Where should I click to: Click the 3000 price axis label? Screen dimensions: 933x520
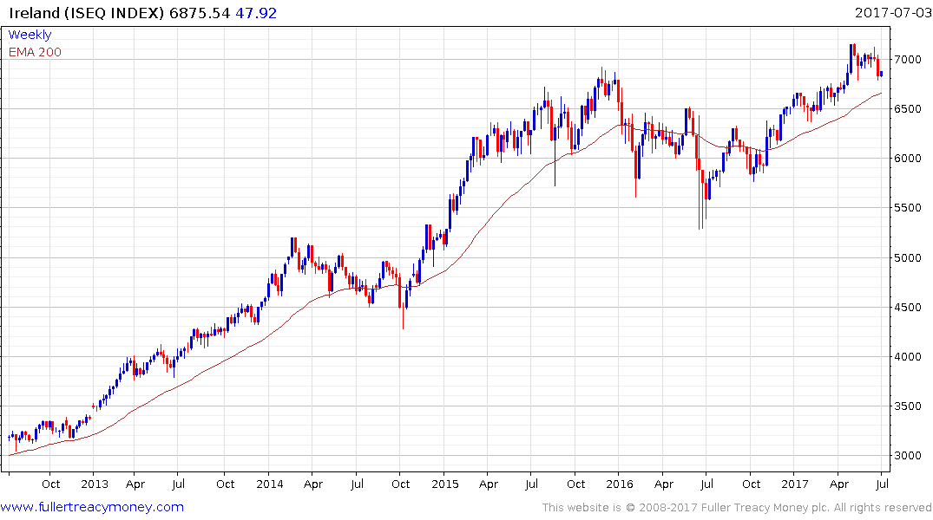point(908,456)
